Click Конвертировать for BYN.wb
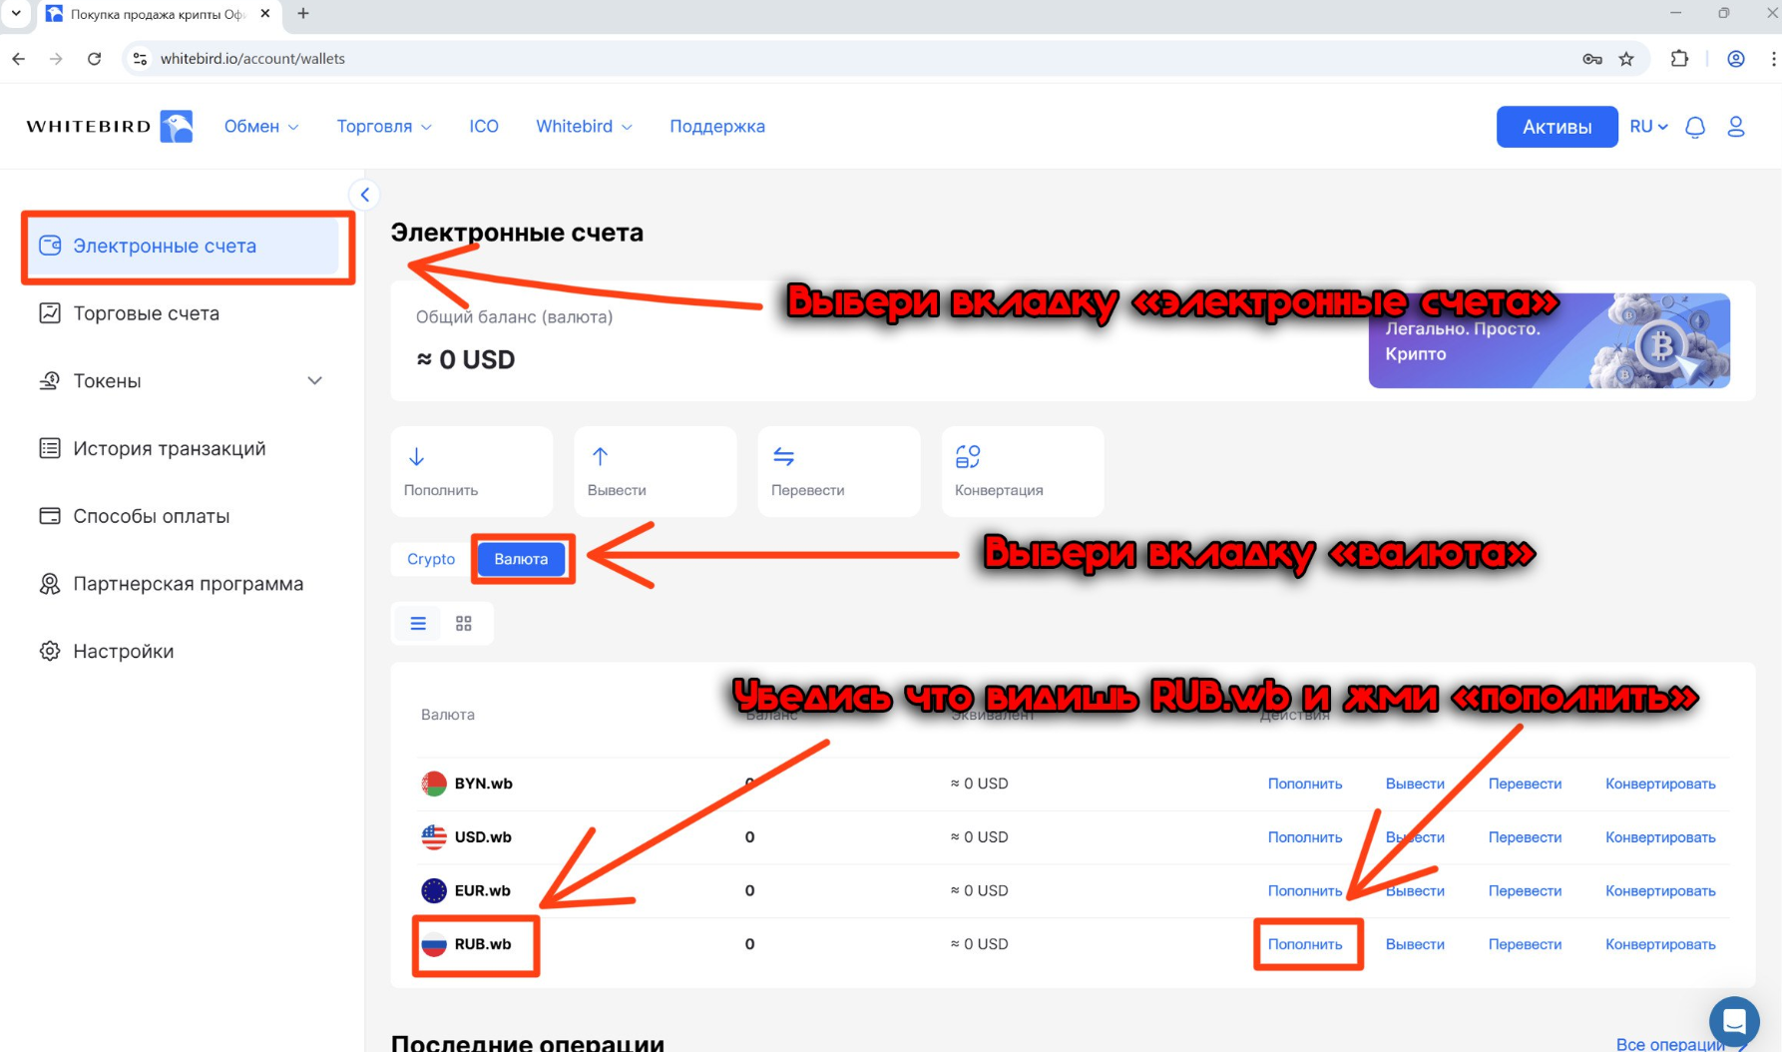 (x=1660, y=784)
